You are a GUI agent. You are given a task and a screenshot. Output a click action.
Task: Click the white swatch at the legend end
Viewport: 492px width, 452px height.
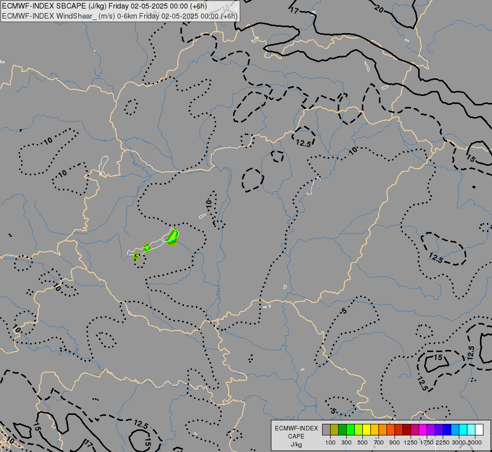click(479, 430)
